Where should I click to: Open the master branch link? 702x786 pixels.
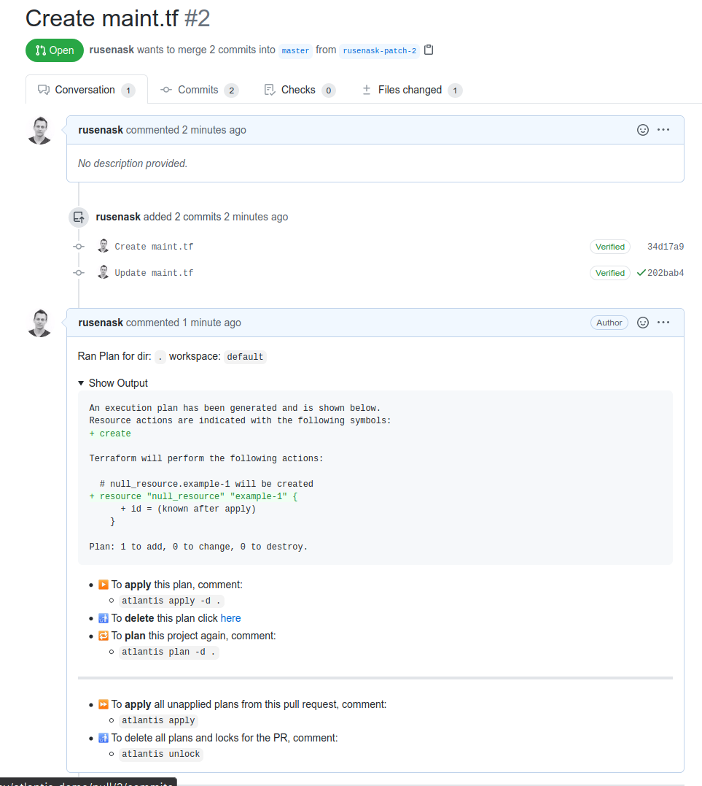(x=295, y=51)
